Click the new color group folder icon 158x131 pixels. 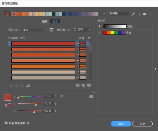click(145, 14)
